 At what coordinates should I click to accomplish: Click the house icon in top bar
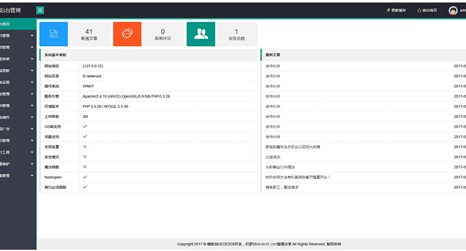419,11
